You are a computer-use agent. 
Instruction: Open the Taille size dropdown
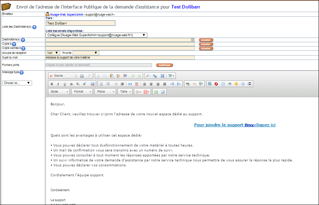click(x=125, y=92)
